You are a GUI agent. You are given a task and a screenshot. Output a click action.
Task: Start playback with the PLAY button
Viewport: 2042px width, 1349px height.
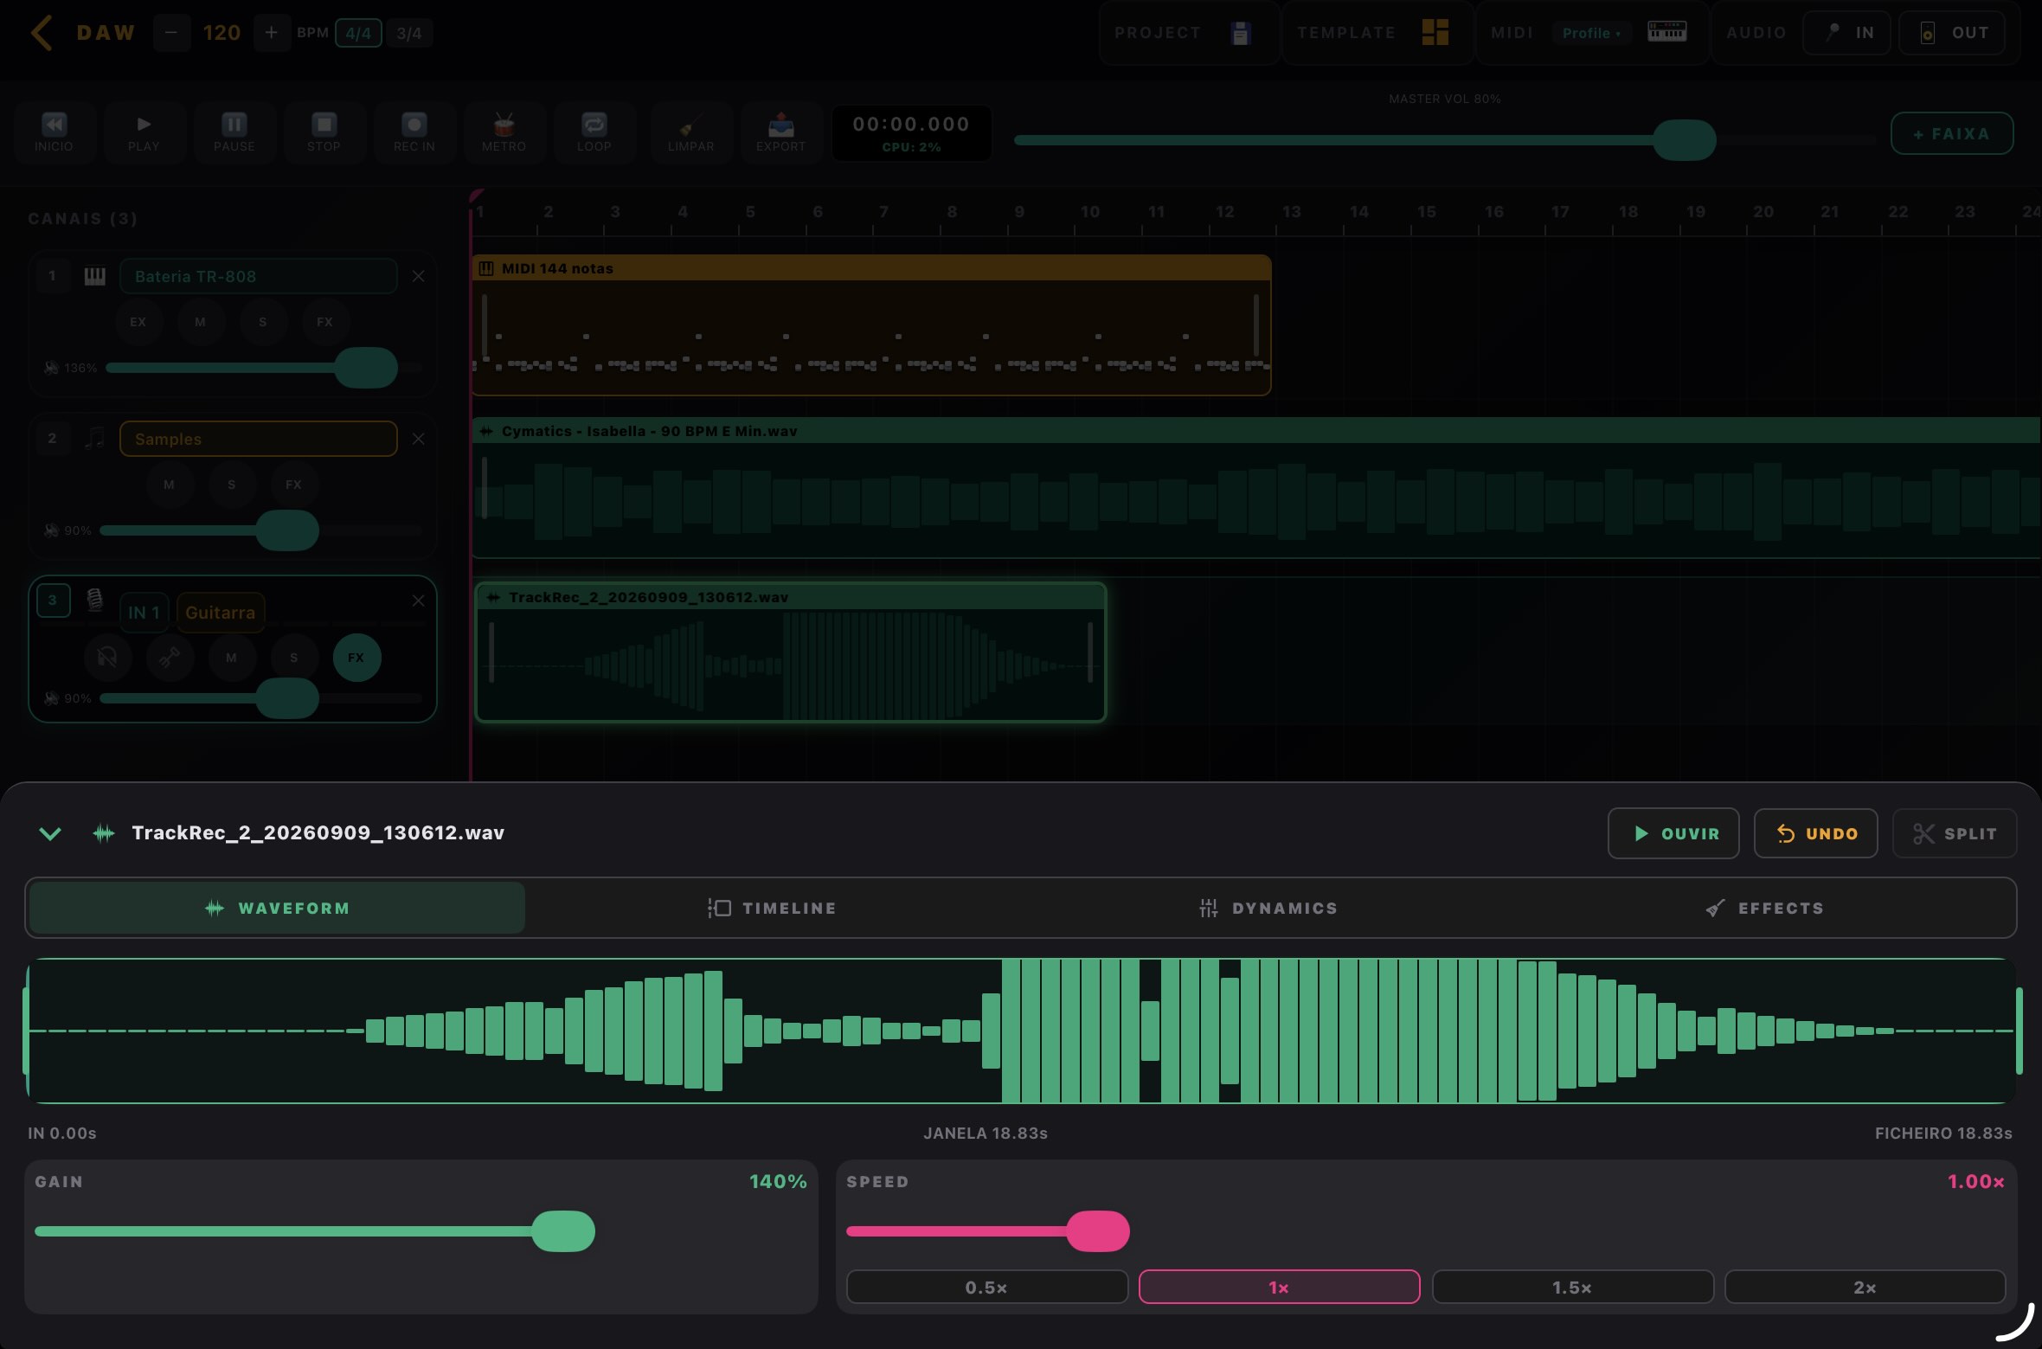(x=144, y=132)
